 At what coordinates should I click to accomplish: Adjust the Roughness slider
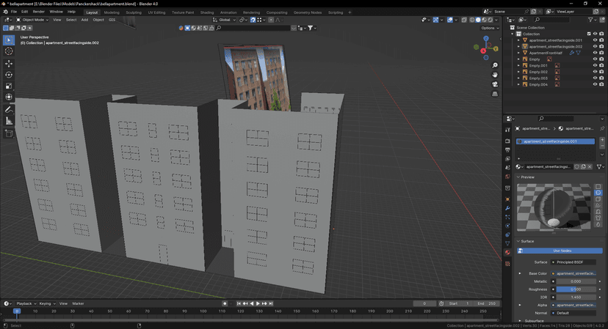(575, 289)
